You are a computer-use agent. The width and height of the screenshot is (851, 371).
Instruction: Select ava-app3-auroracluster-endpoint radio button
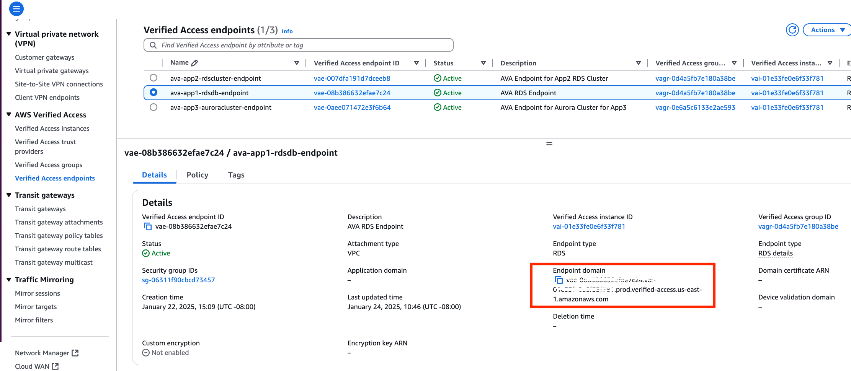[x=154, y=107]
